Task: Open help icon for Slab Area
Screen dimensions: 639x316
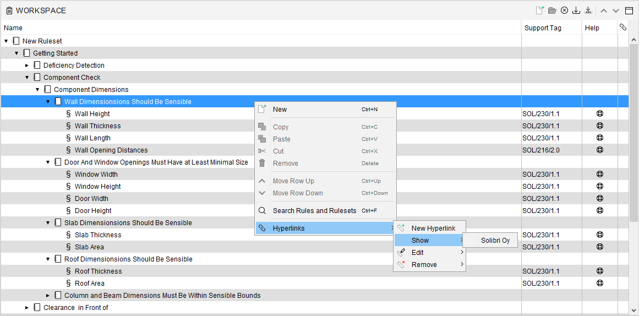Action: tap(599, 247)
